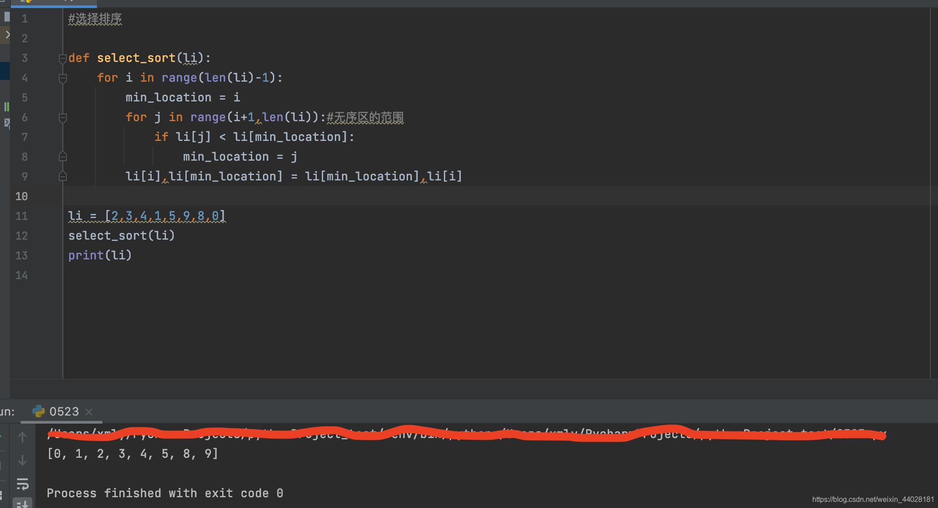Image resolution: width=938 pixels, height=508 pixels.
Task: Click the scroll up arrow in run console
Action: click(x=22, y=437)
